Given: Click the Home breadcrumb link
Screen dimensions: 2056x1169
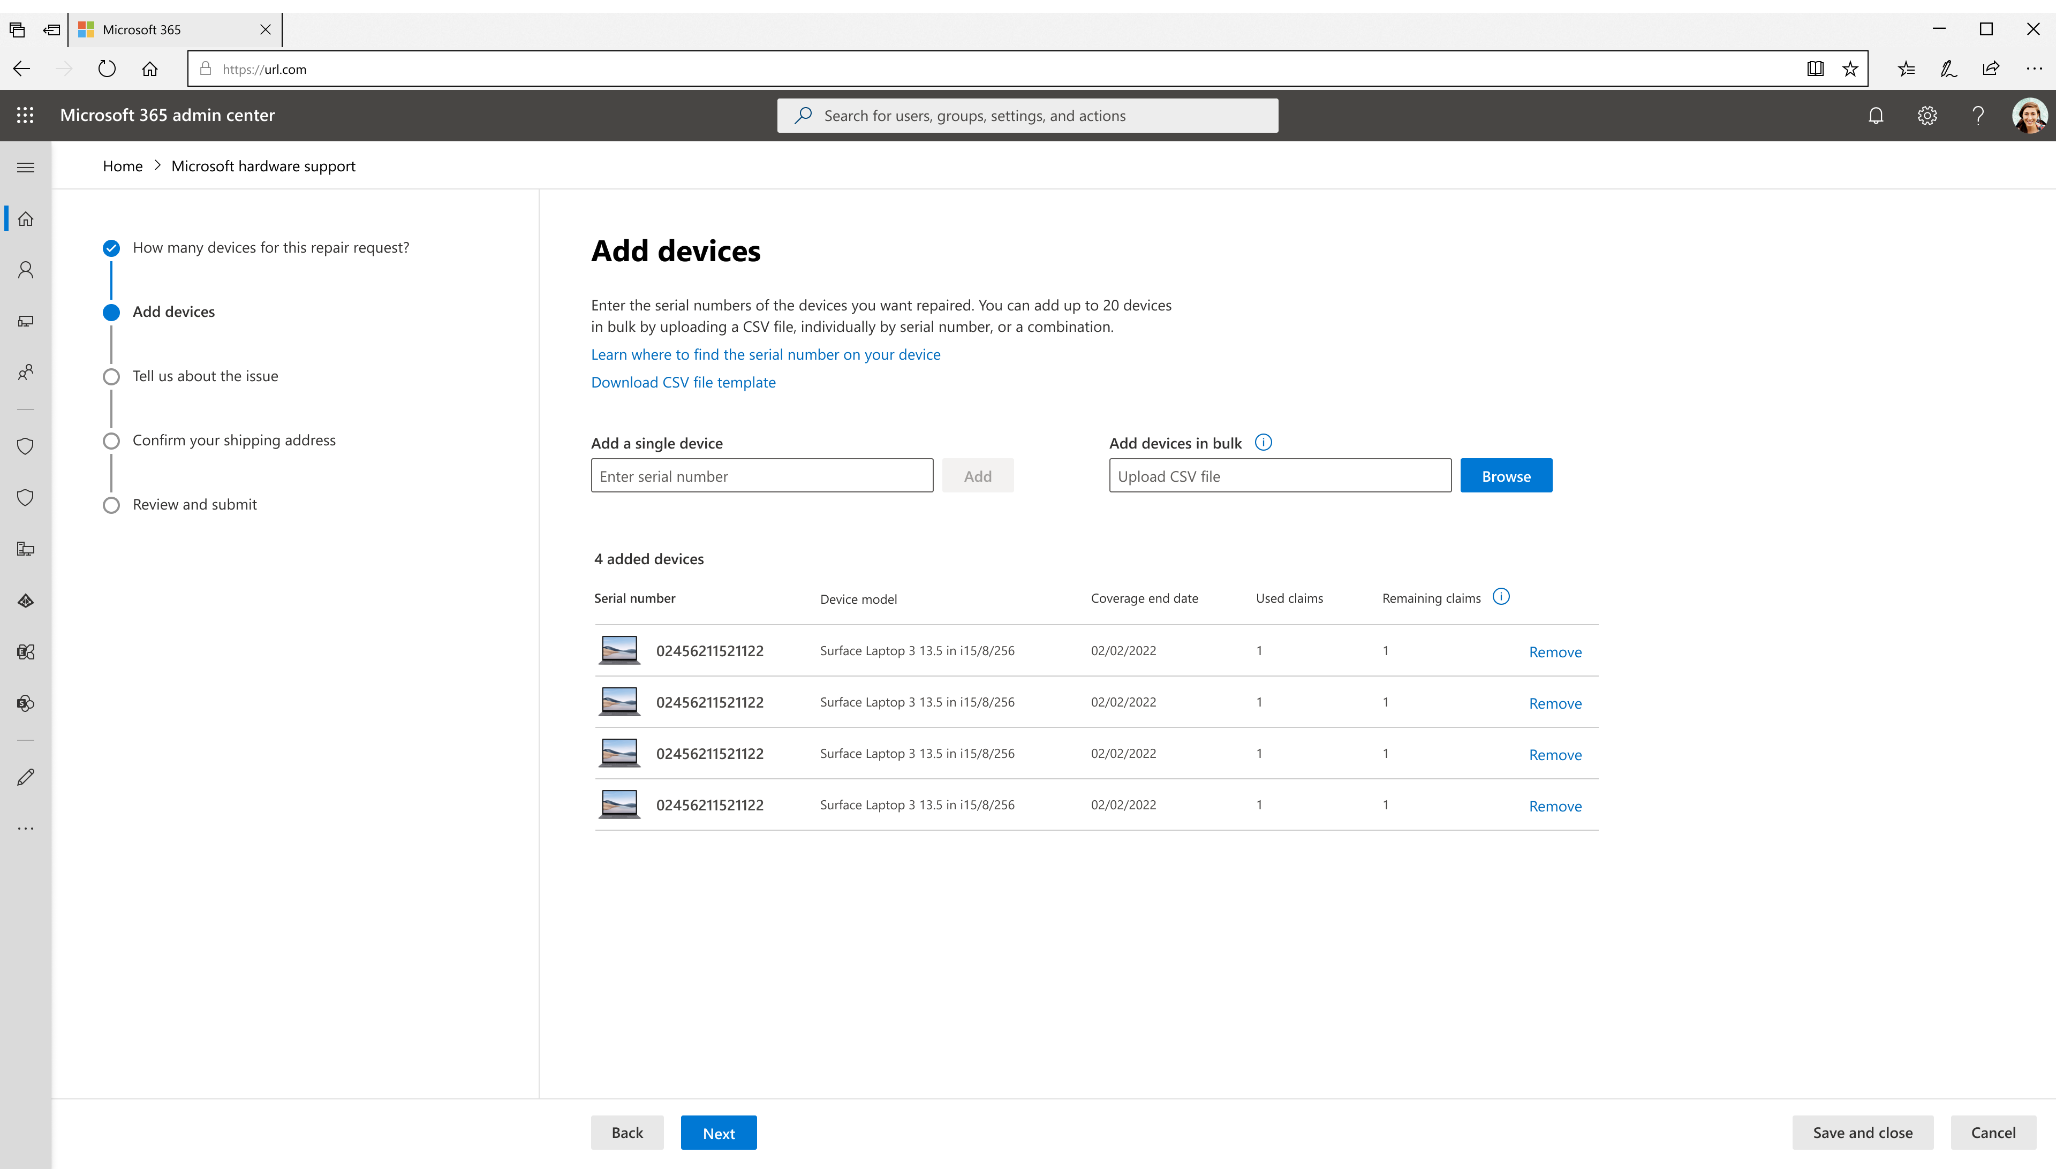Looking at the screenshot, I should (123, 166).
